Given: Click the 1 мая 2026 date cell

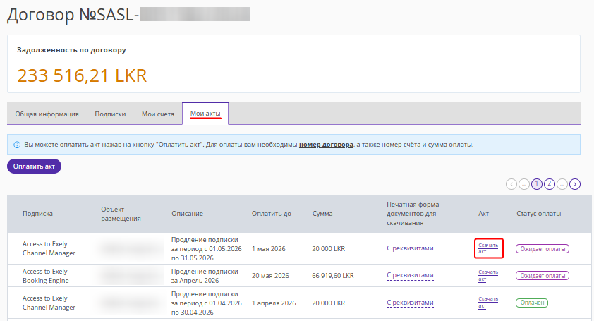Looking at the screenshot, I should point(268,248).
